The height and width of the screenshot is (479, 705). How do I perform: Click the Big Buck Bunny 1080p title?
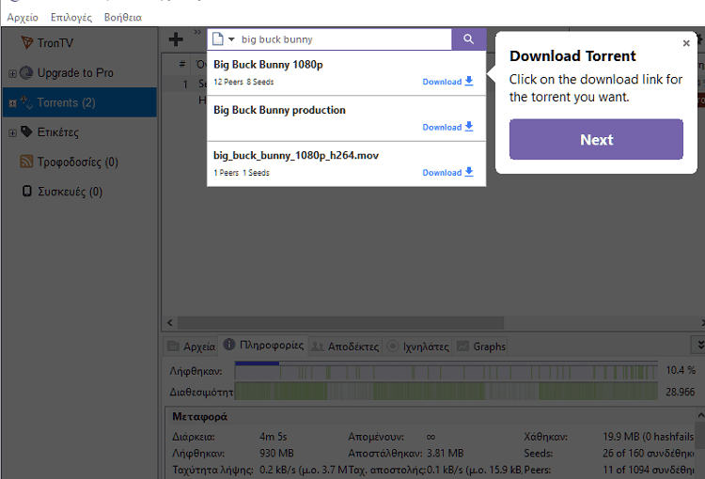pyautogui.click(x=268, y=65)
